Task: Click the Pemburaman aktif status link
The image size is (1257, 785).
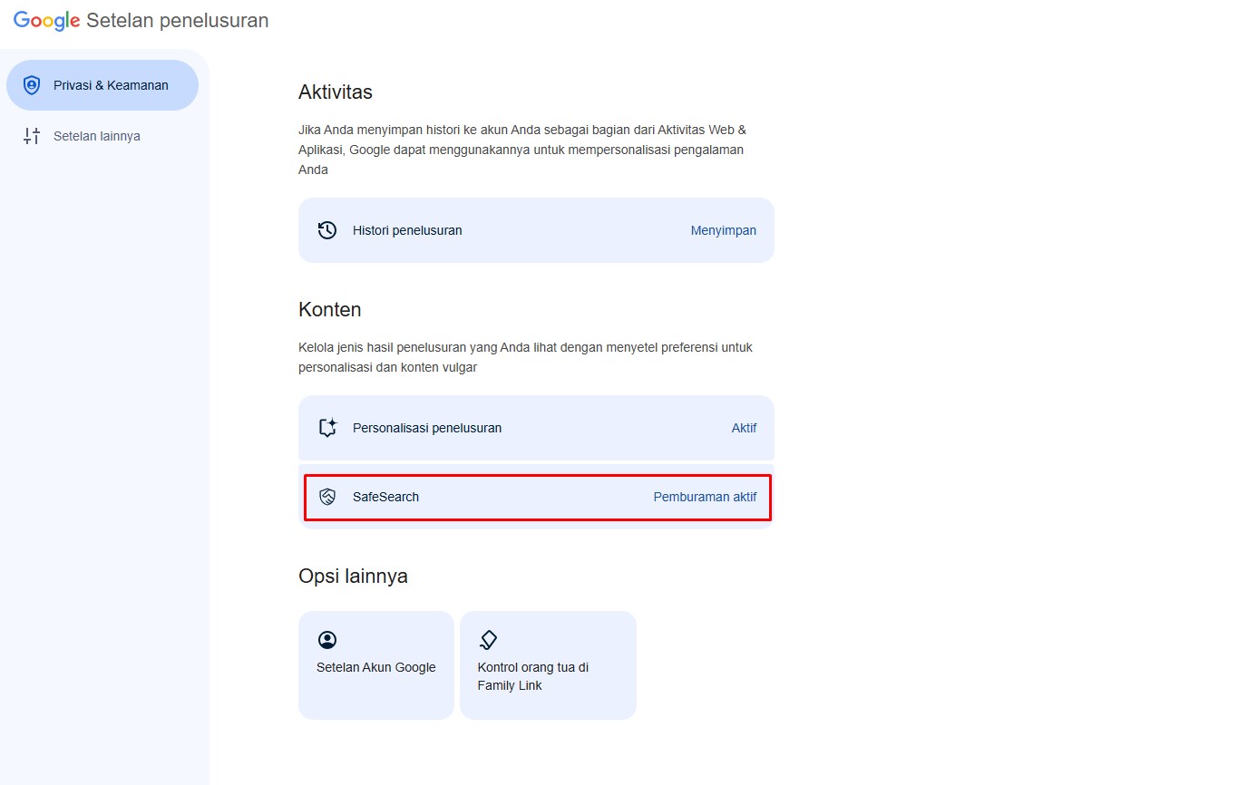Action: (x=705, y=496)
